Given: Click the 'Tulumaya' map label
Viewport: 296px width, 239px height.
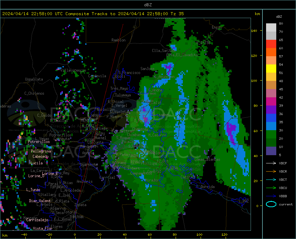Looking at the screenshot, I should pyautogui.click(x=123, y=95).
